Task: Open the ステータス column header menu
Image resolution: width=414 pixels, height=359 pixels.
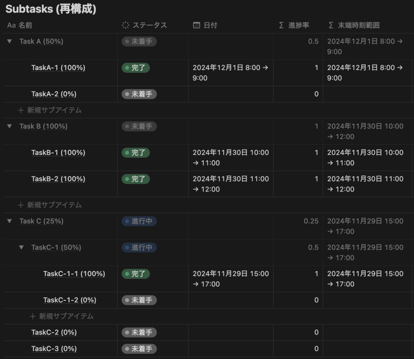Action: (x=149, y=25)
